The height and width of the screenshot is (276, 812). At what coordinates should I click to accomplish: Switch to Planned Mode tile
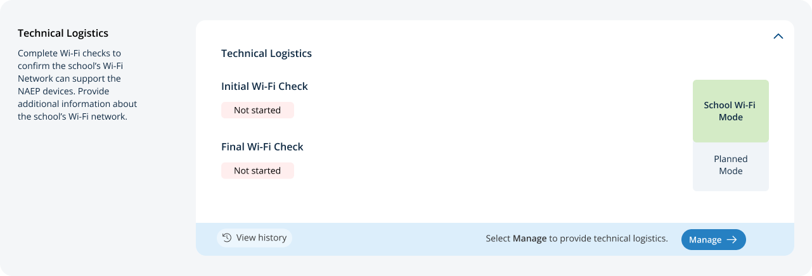tap(730, 165)
